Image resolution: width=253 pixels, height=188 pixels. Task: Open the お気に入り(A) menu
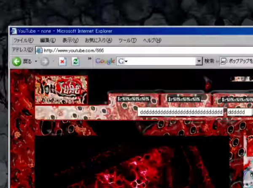coord(98,40)
